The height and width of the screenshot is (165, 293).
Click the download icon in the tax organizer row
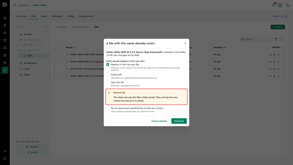(278, 62)
